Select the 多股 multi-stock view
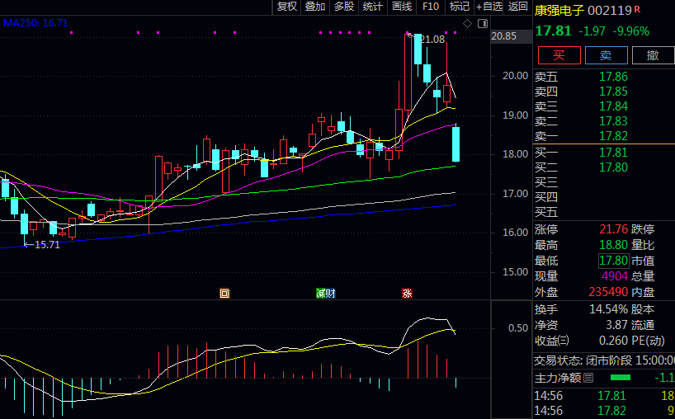Viewport: 675px width, 419px height. coord(344,7)
